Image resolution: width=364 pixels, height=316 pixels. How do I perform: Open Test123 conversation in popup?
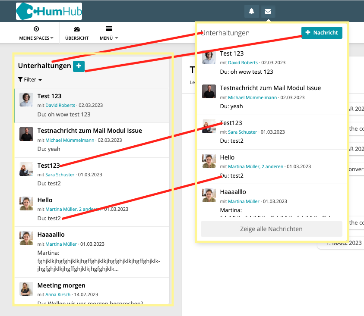pos(272,132)
